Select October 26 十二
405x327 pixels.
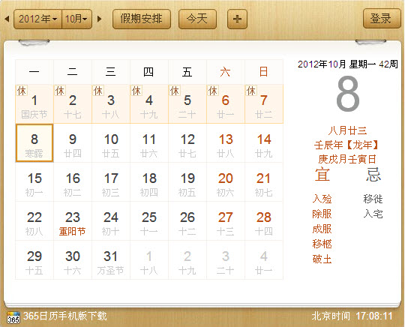pyautogui.click(x=187, y=221)
